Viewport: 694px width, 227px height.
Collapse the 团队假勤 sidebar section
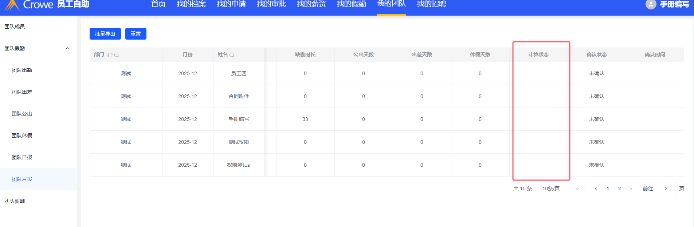(67, 48)
